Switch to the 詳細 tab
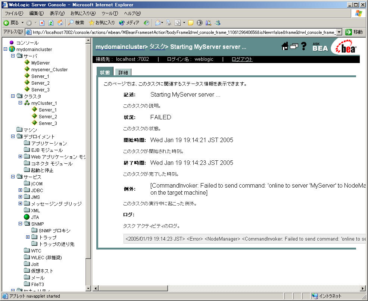The height and width of the screenshot is (301, 368). [123, 72]
